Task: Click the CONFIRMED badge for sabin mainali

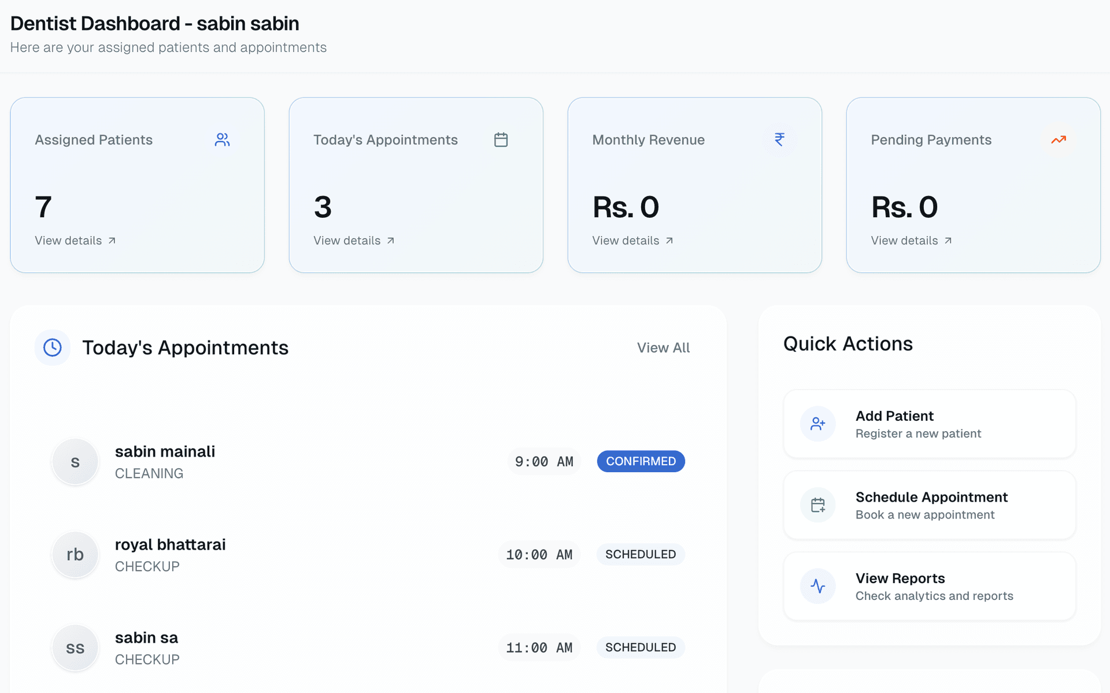Action: (641, 461)
